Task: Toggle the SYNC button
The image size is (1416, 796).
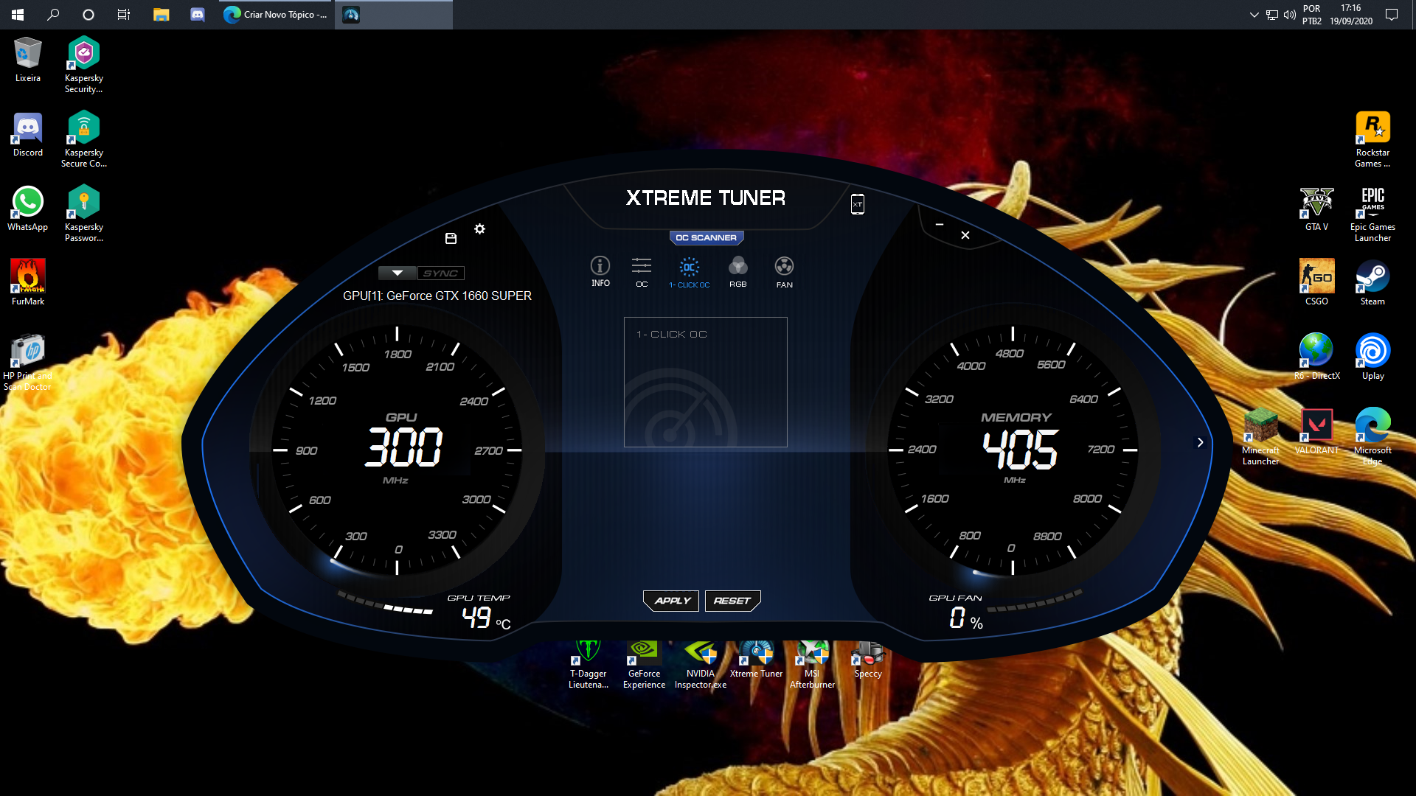Action: coord(440,273)
